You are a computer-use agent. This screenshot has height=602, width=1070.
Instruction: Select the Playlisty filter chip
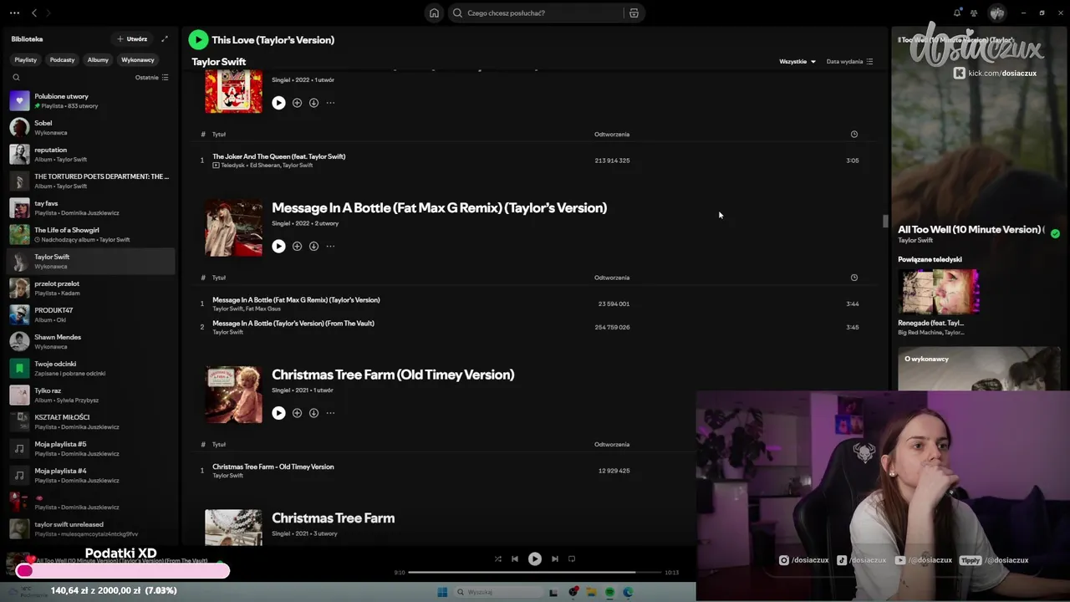[x=25, y=59]
